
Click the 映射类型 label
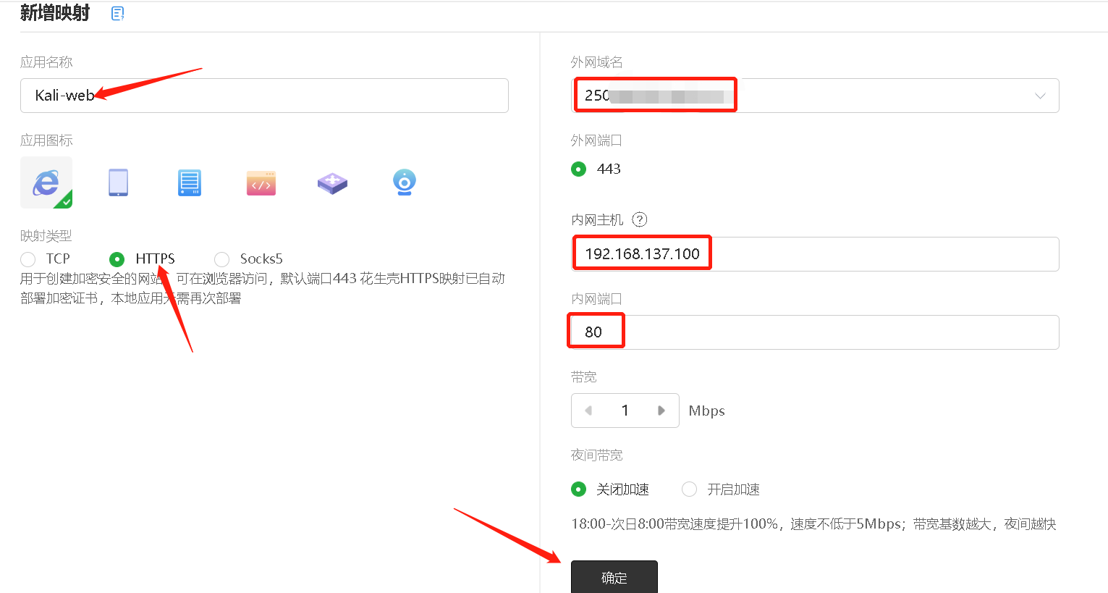(46, 236)
